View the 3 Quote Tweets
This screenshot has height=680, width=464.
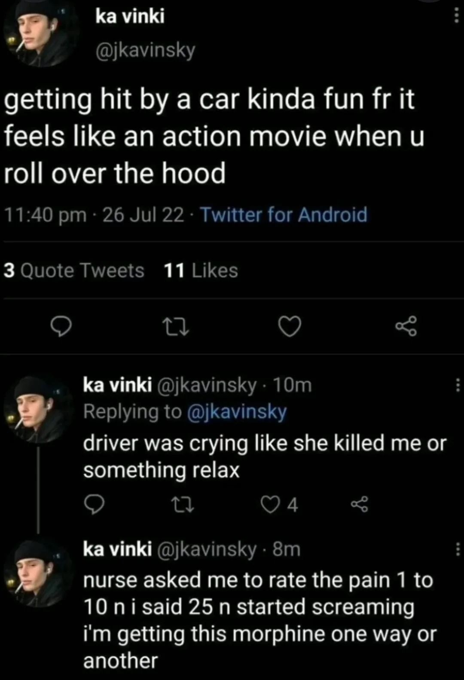pyautogui.click(x=74, y=271)
